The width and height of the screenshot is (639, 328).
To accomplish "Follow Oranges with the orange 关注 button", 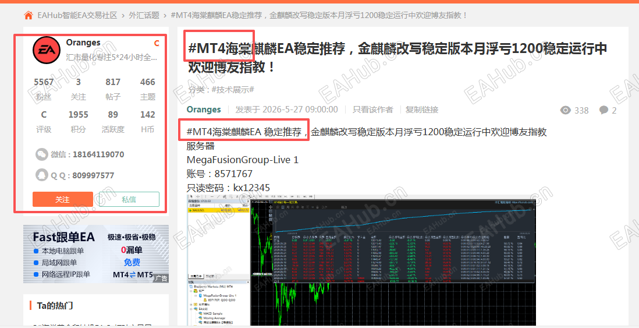I will [63, 199].
